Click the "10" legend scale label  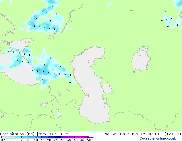click(36, 140)
